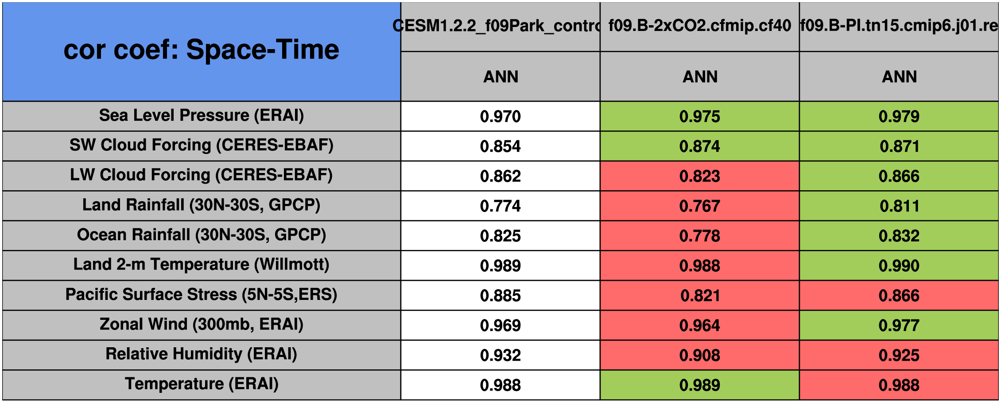Click the green 0.811 Land Rainfall cell
1001x403 pixels.
pyautogui.click(x=899, y=206)
